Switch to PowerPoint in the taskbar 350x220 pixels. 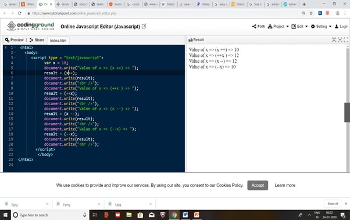(197, 215)
